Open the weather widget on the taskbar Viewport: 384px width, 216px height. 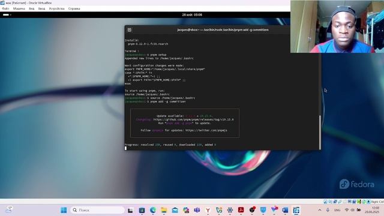[8, 210]
